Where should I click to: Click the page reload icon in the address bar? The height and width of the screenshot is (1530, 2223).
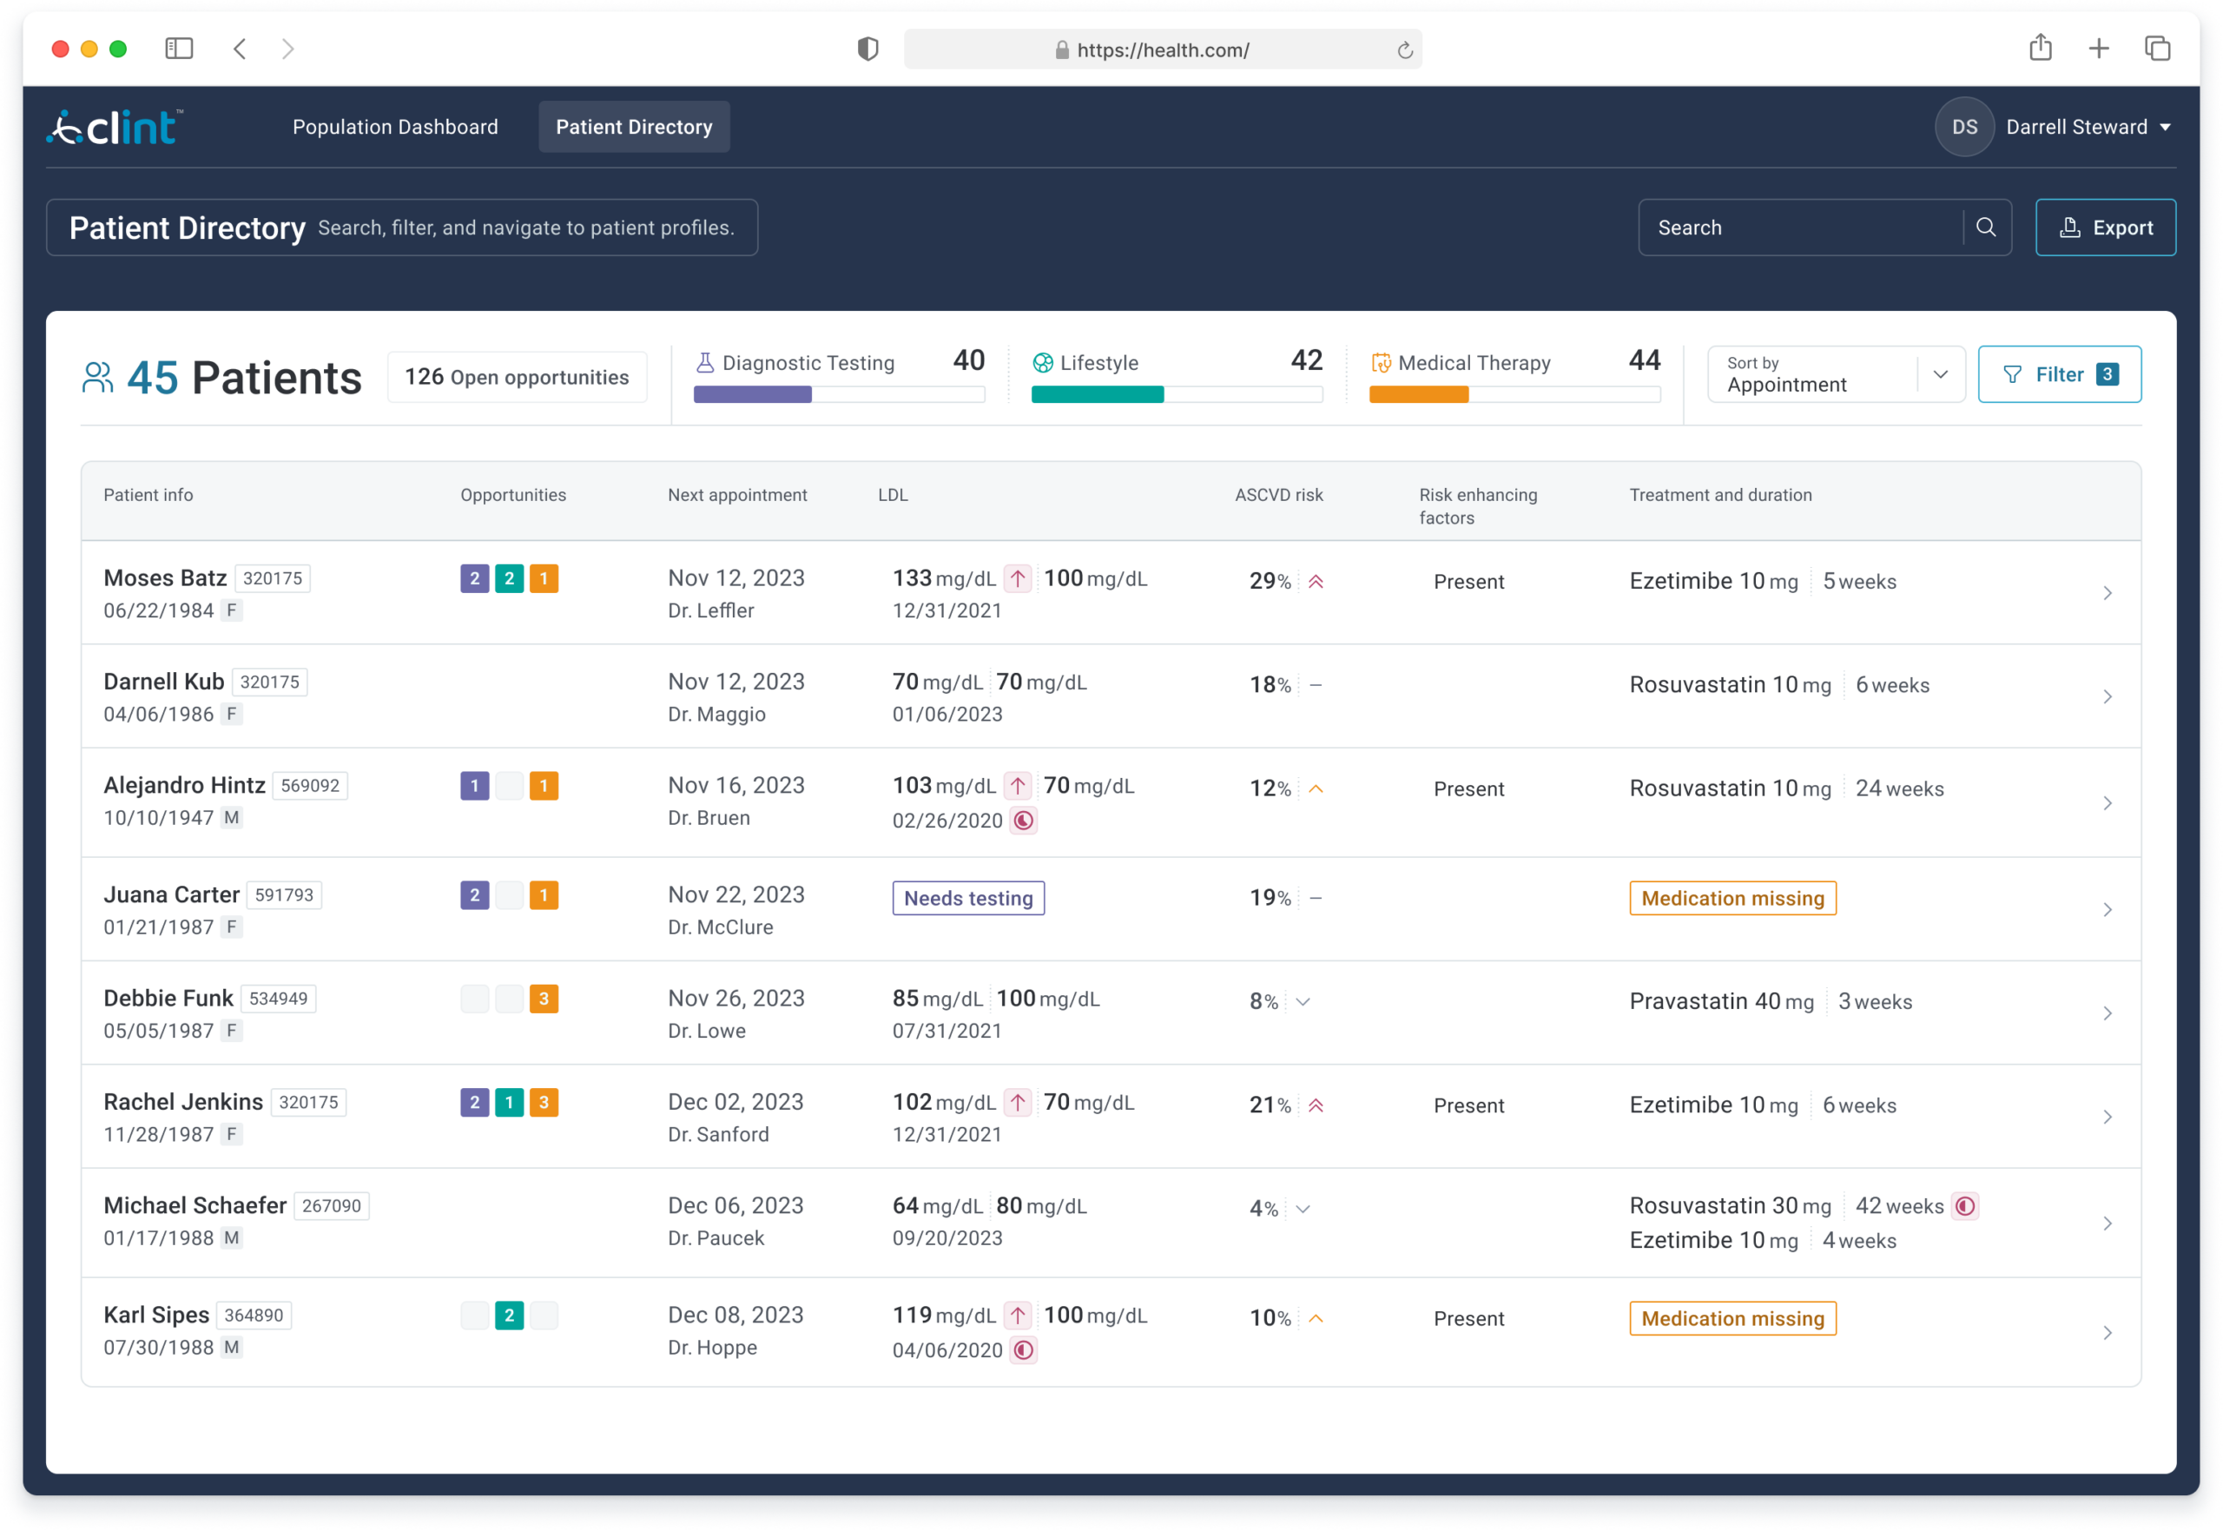pyautogui.click(x=1404, y=51)
